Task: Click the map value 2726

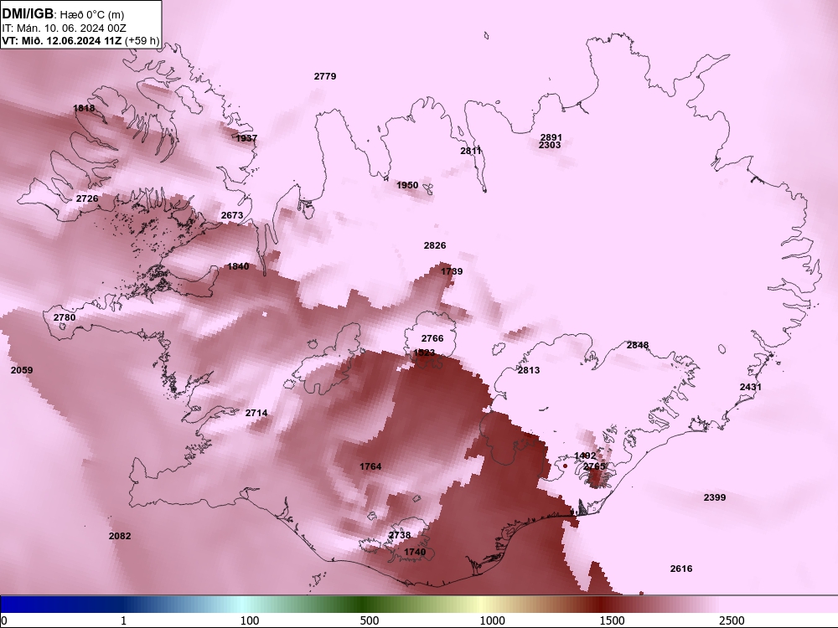Action: coord(87,198)
